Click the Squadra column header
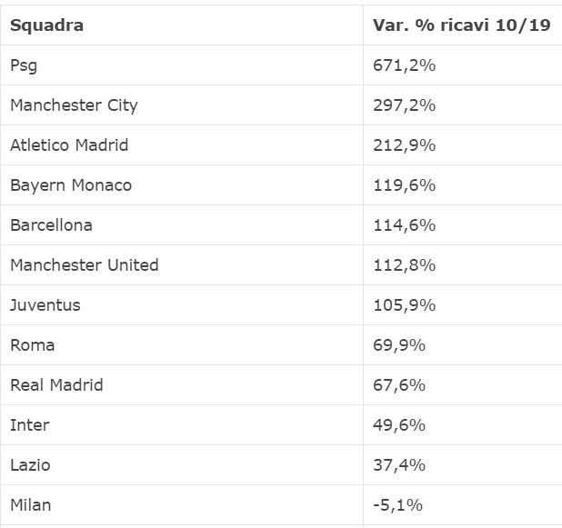Image resolution: width=562 pixels, height=528 pixels. [46, 25]
